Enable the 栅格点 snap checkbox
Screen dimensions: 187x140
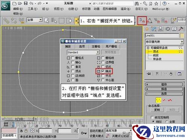pos(73,58)
